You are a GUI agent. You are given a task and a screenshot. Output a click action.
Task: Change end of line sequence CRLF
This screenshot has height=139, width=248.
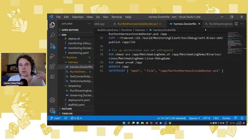(x=216, y=118)
